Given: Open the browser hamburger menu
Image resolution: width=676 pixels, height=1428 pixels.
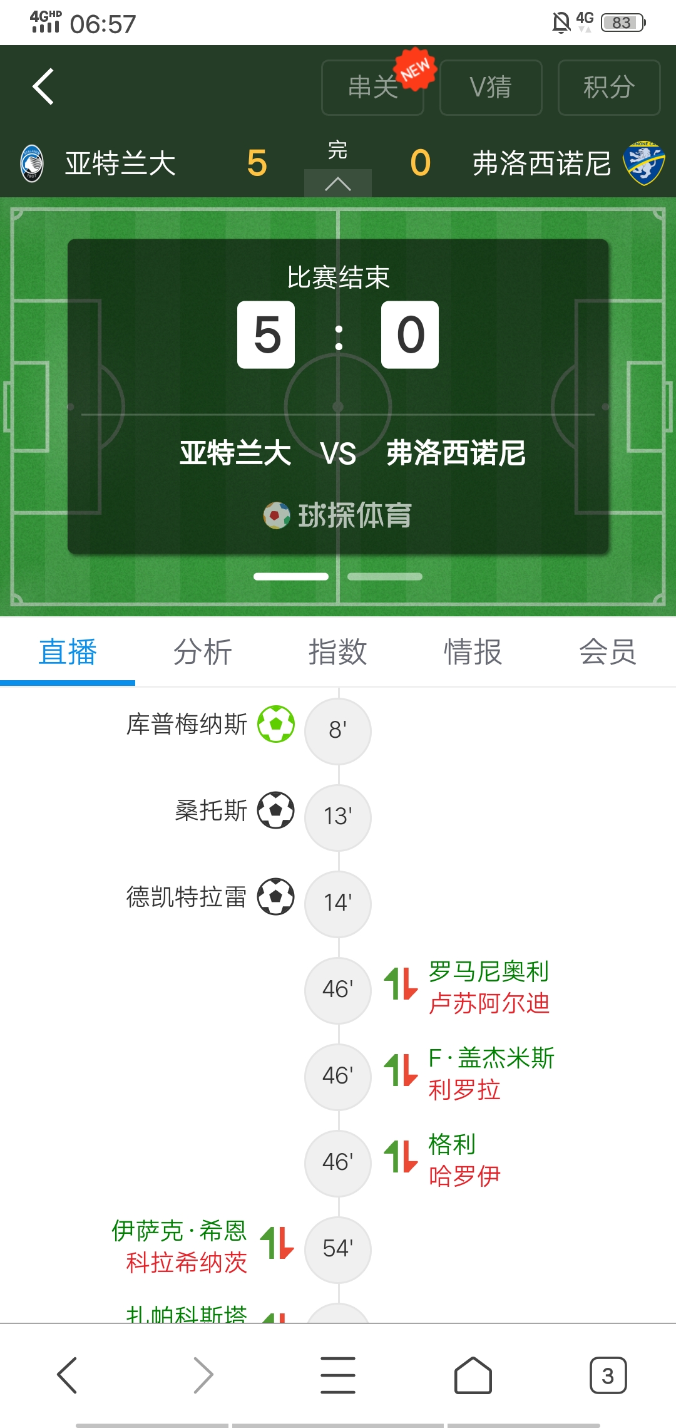Looking at the screenshot, I should tap(338, 1375).
